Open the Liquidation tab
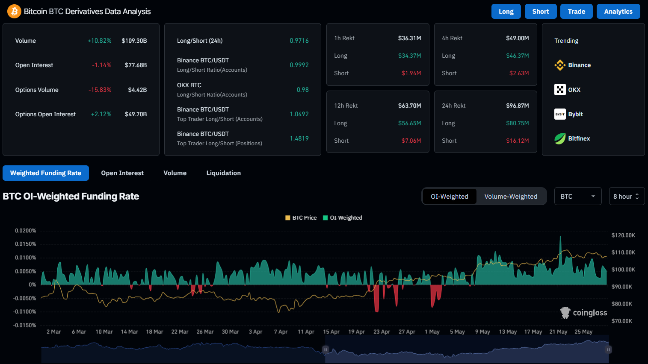The image size is (648, 364). tap(223, 173)
